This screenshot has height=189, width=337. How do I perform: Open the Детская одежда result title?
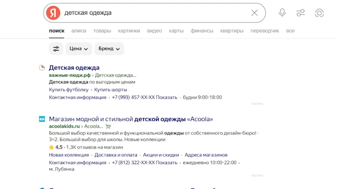74,68
